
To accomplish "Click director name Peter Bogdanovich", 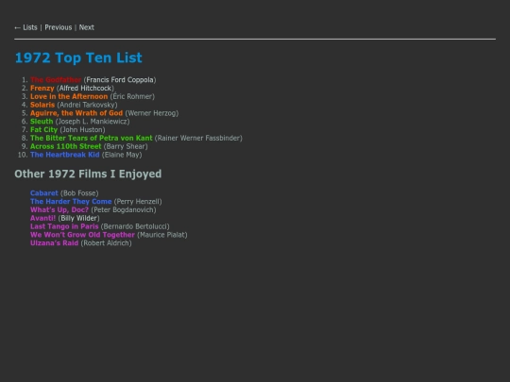I will (124, 209).
